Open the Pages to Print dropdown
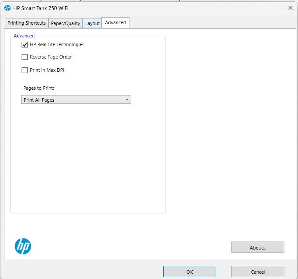 [x=76, y=99]
